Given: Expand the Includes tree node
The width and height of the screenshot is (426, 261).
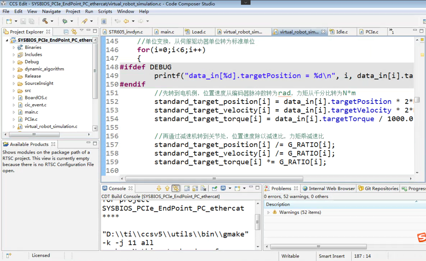Looking at the screenshot, I should pos(14,55).
